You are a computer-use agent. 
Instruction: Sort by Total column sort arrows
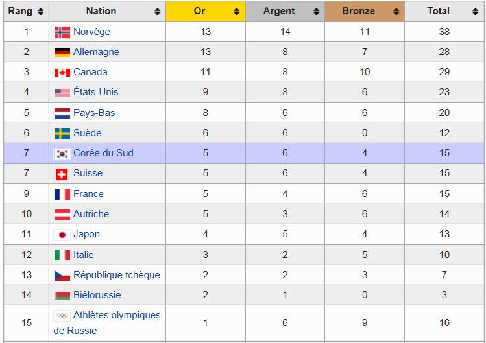click(476, 12)
